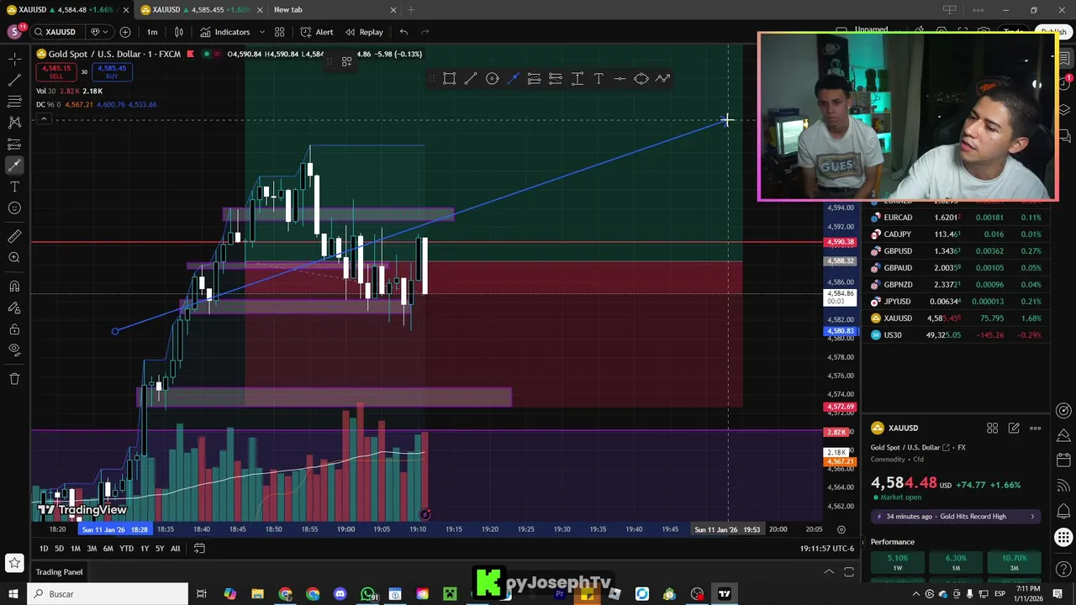Click the add symbol compare plus button
The image size is (1076, 605).
tap(125, 32)
